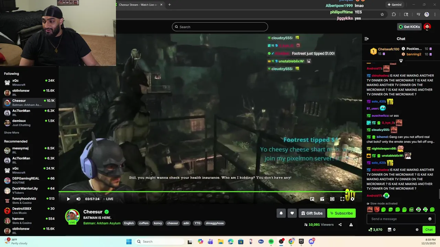The width and height of the screenshot is (440, 247).
Task: Expand the gift leaderboard chevron
Action: click(401, 61)
